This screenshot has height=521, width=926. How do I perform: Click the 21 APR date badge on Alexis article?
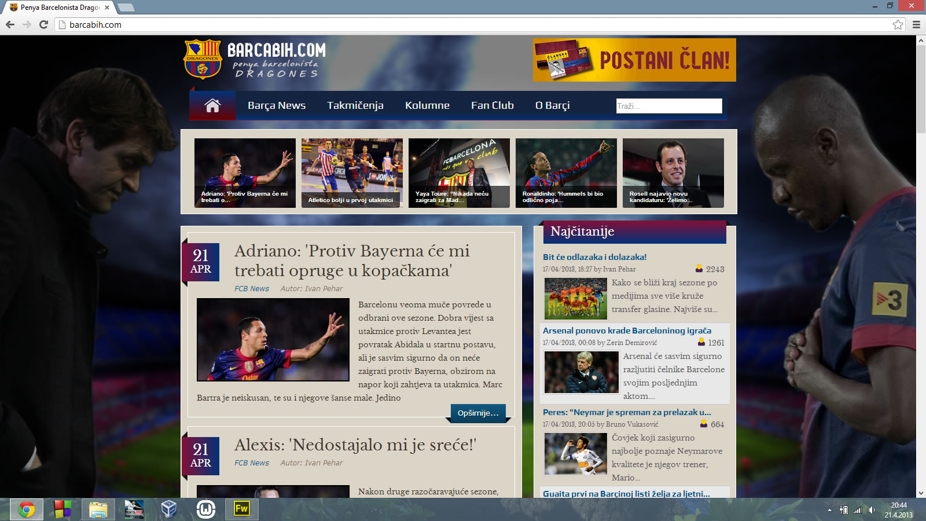[201, 456]
